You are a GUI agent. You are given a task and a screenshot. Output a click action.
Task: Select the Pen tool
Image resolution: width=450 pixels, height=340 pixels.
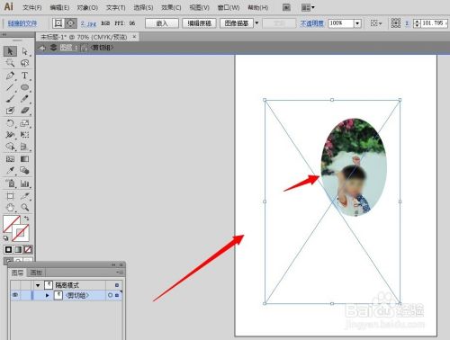[x=10, y=76]
